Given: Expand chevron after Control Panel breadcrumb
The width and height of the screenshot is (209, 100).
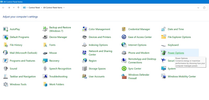Looking at the screenshot, I should (x=42, y=8).
